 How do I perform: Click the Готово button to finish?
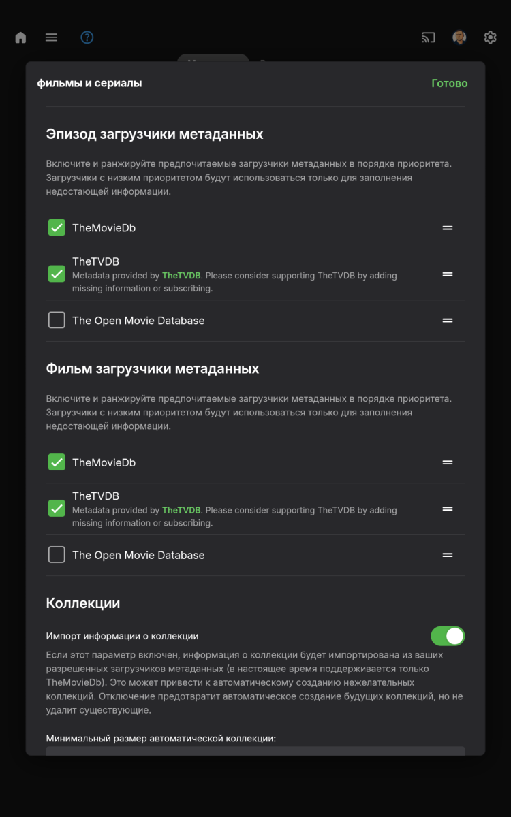click(x=449, y=83)
